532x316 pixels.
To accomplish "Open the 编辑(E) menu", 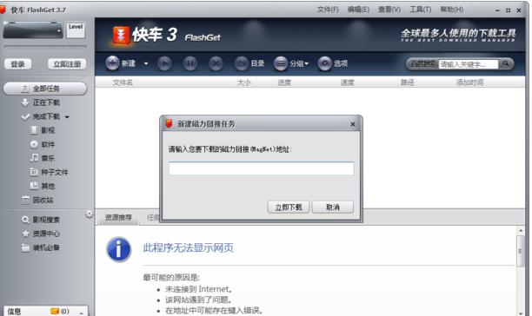I will coord(358,10).
